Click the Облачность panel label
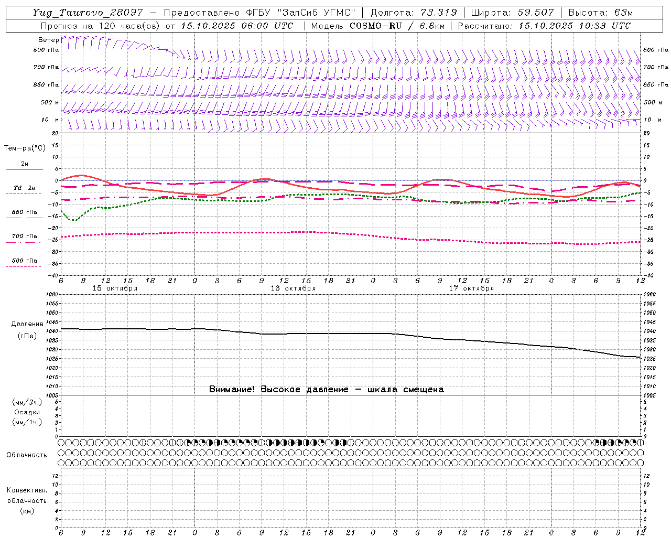The image size is (671, 537). click(x=27, y=455)
